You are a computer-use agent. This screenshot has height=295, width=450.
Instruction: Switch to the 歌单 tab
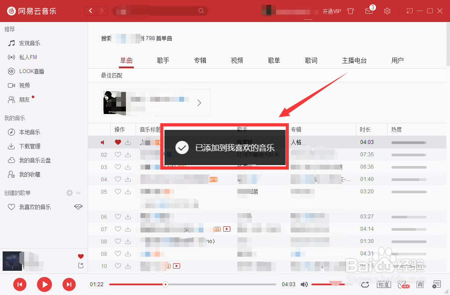274,61
